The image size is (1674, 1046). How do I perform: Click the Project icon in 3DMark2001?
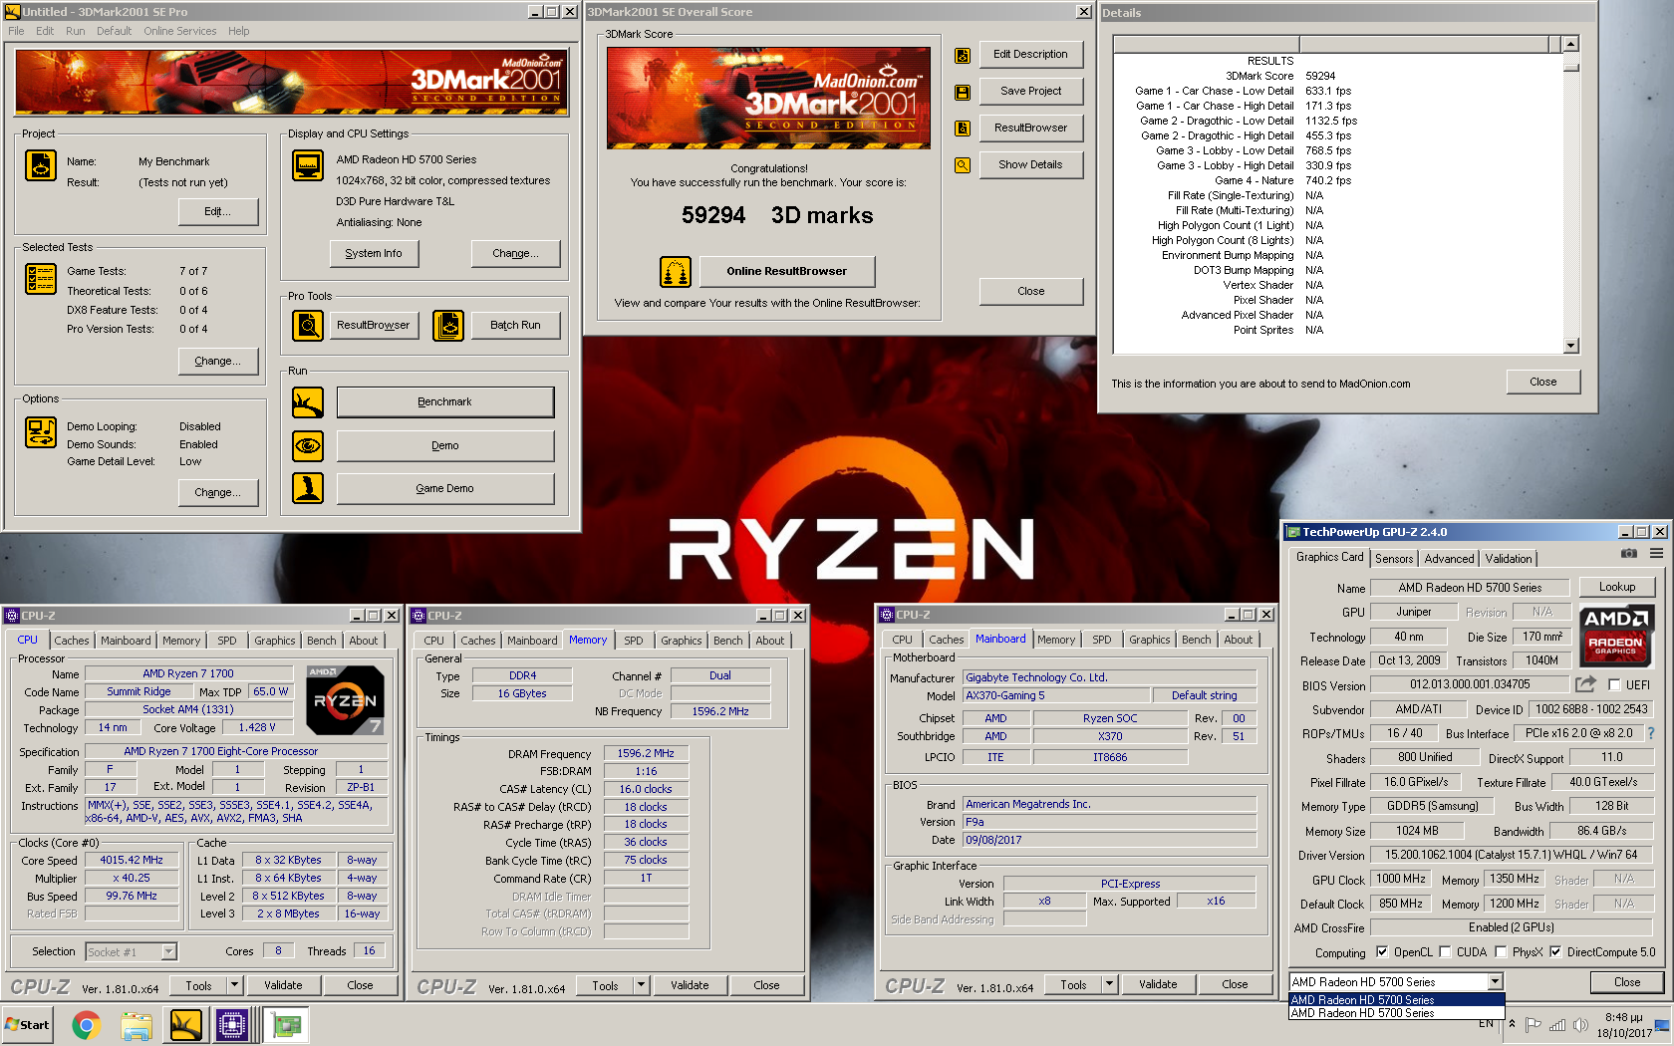tap(41, 165)
